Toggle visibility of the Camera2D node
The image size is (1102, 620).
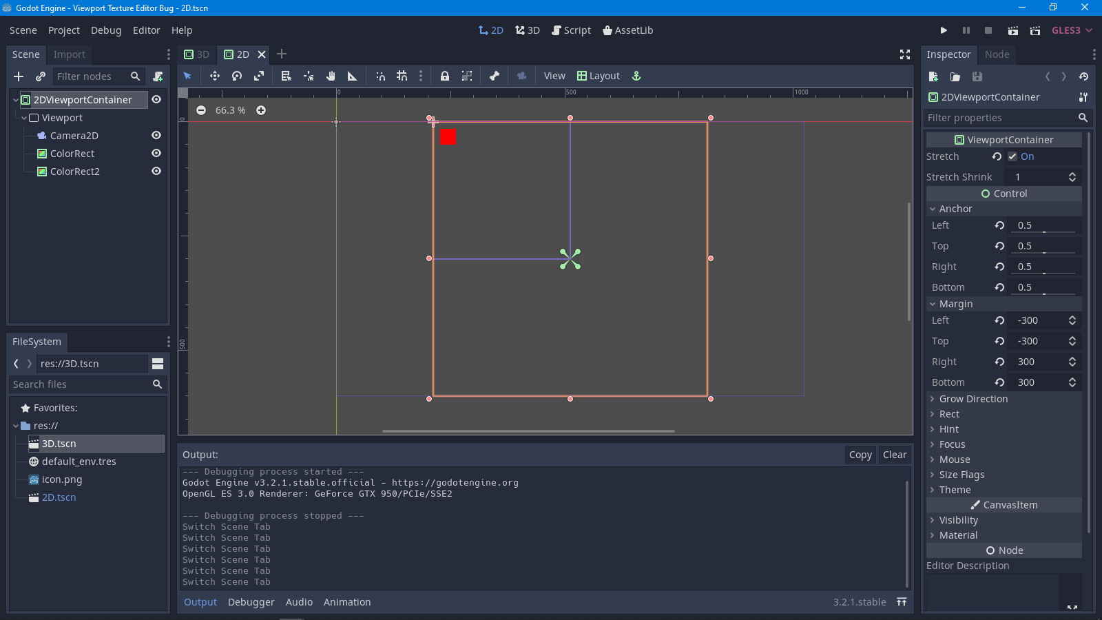[156, 135]
